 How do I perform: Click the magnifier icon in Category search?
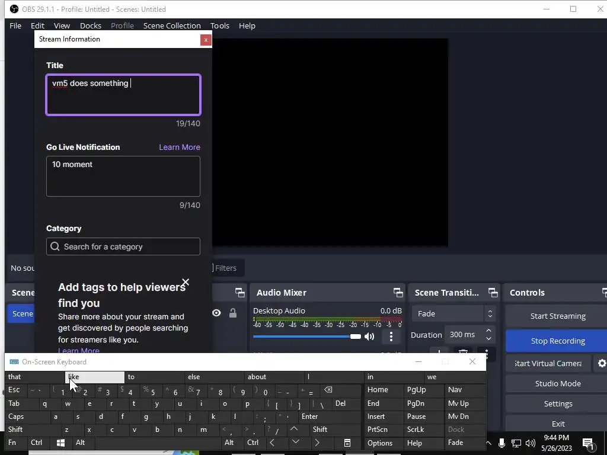(x=55, y=246)
